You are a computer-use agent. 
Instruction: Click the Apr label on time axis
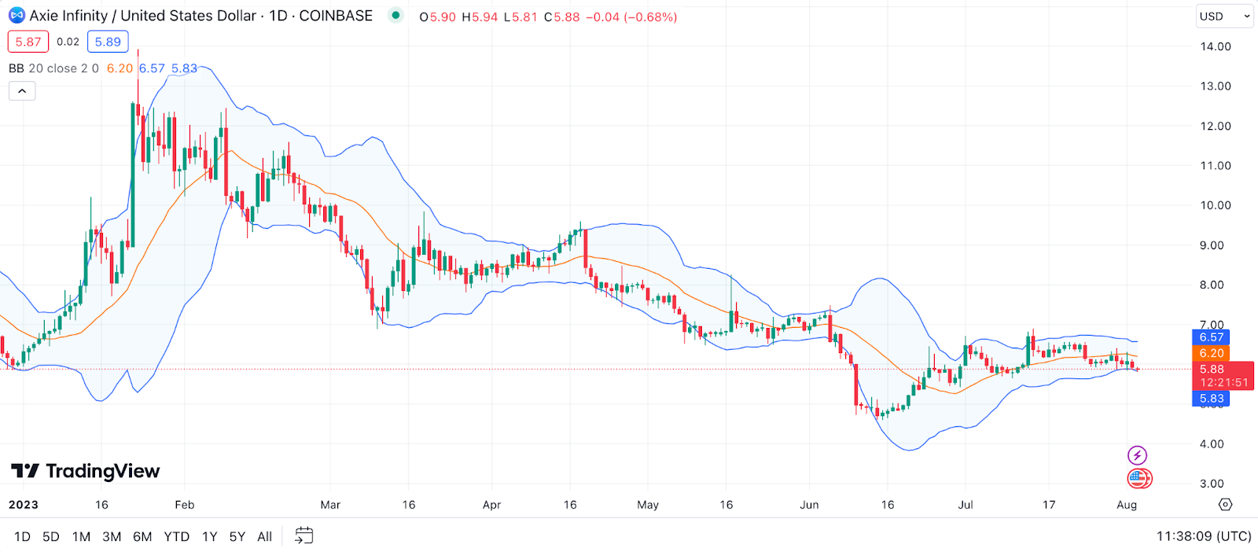(x=491, y=505)
